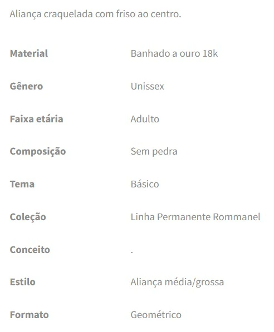Viewport: 274px width, 332px height.
Task: Select the Material label
Action: point(29,53)
